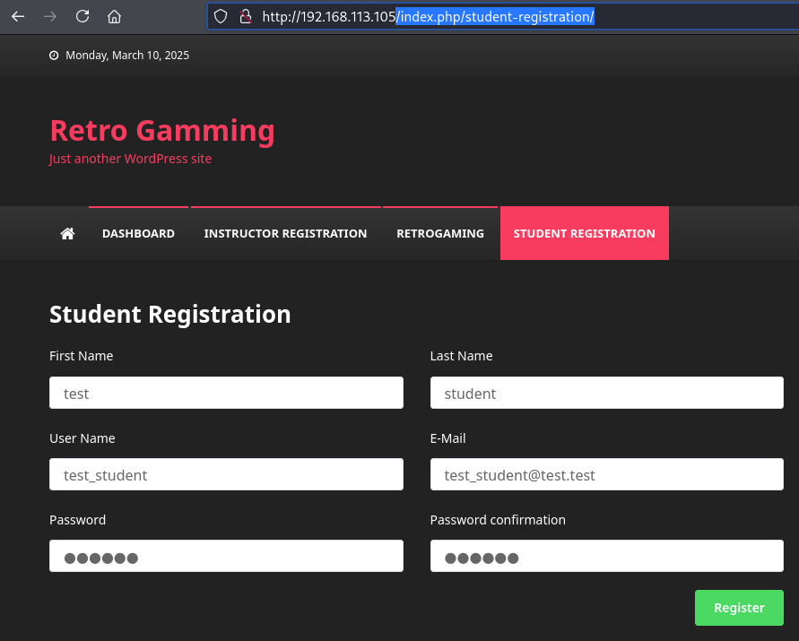Focus the Password confirmation input field

pyautogui.click(x=607, y=556)
